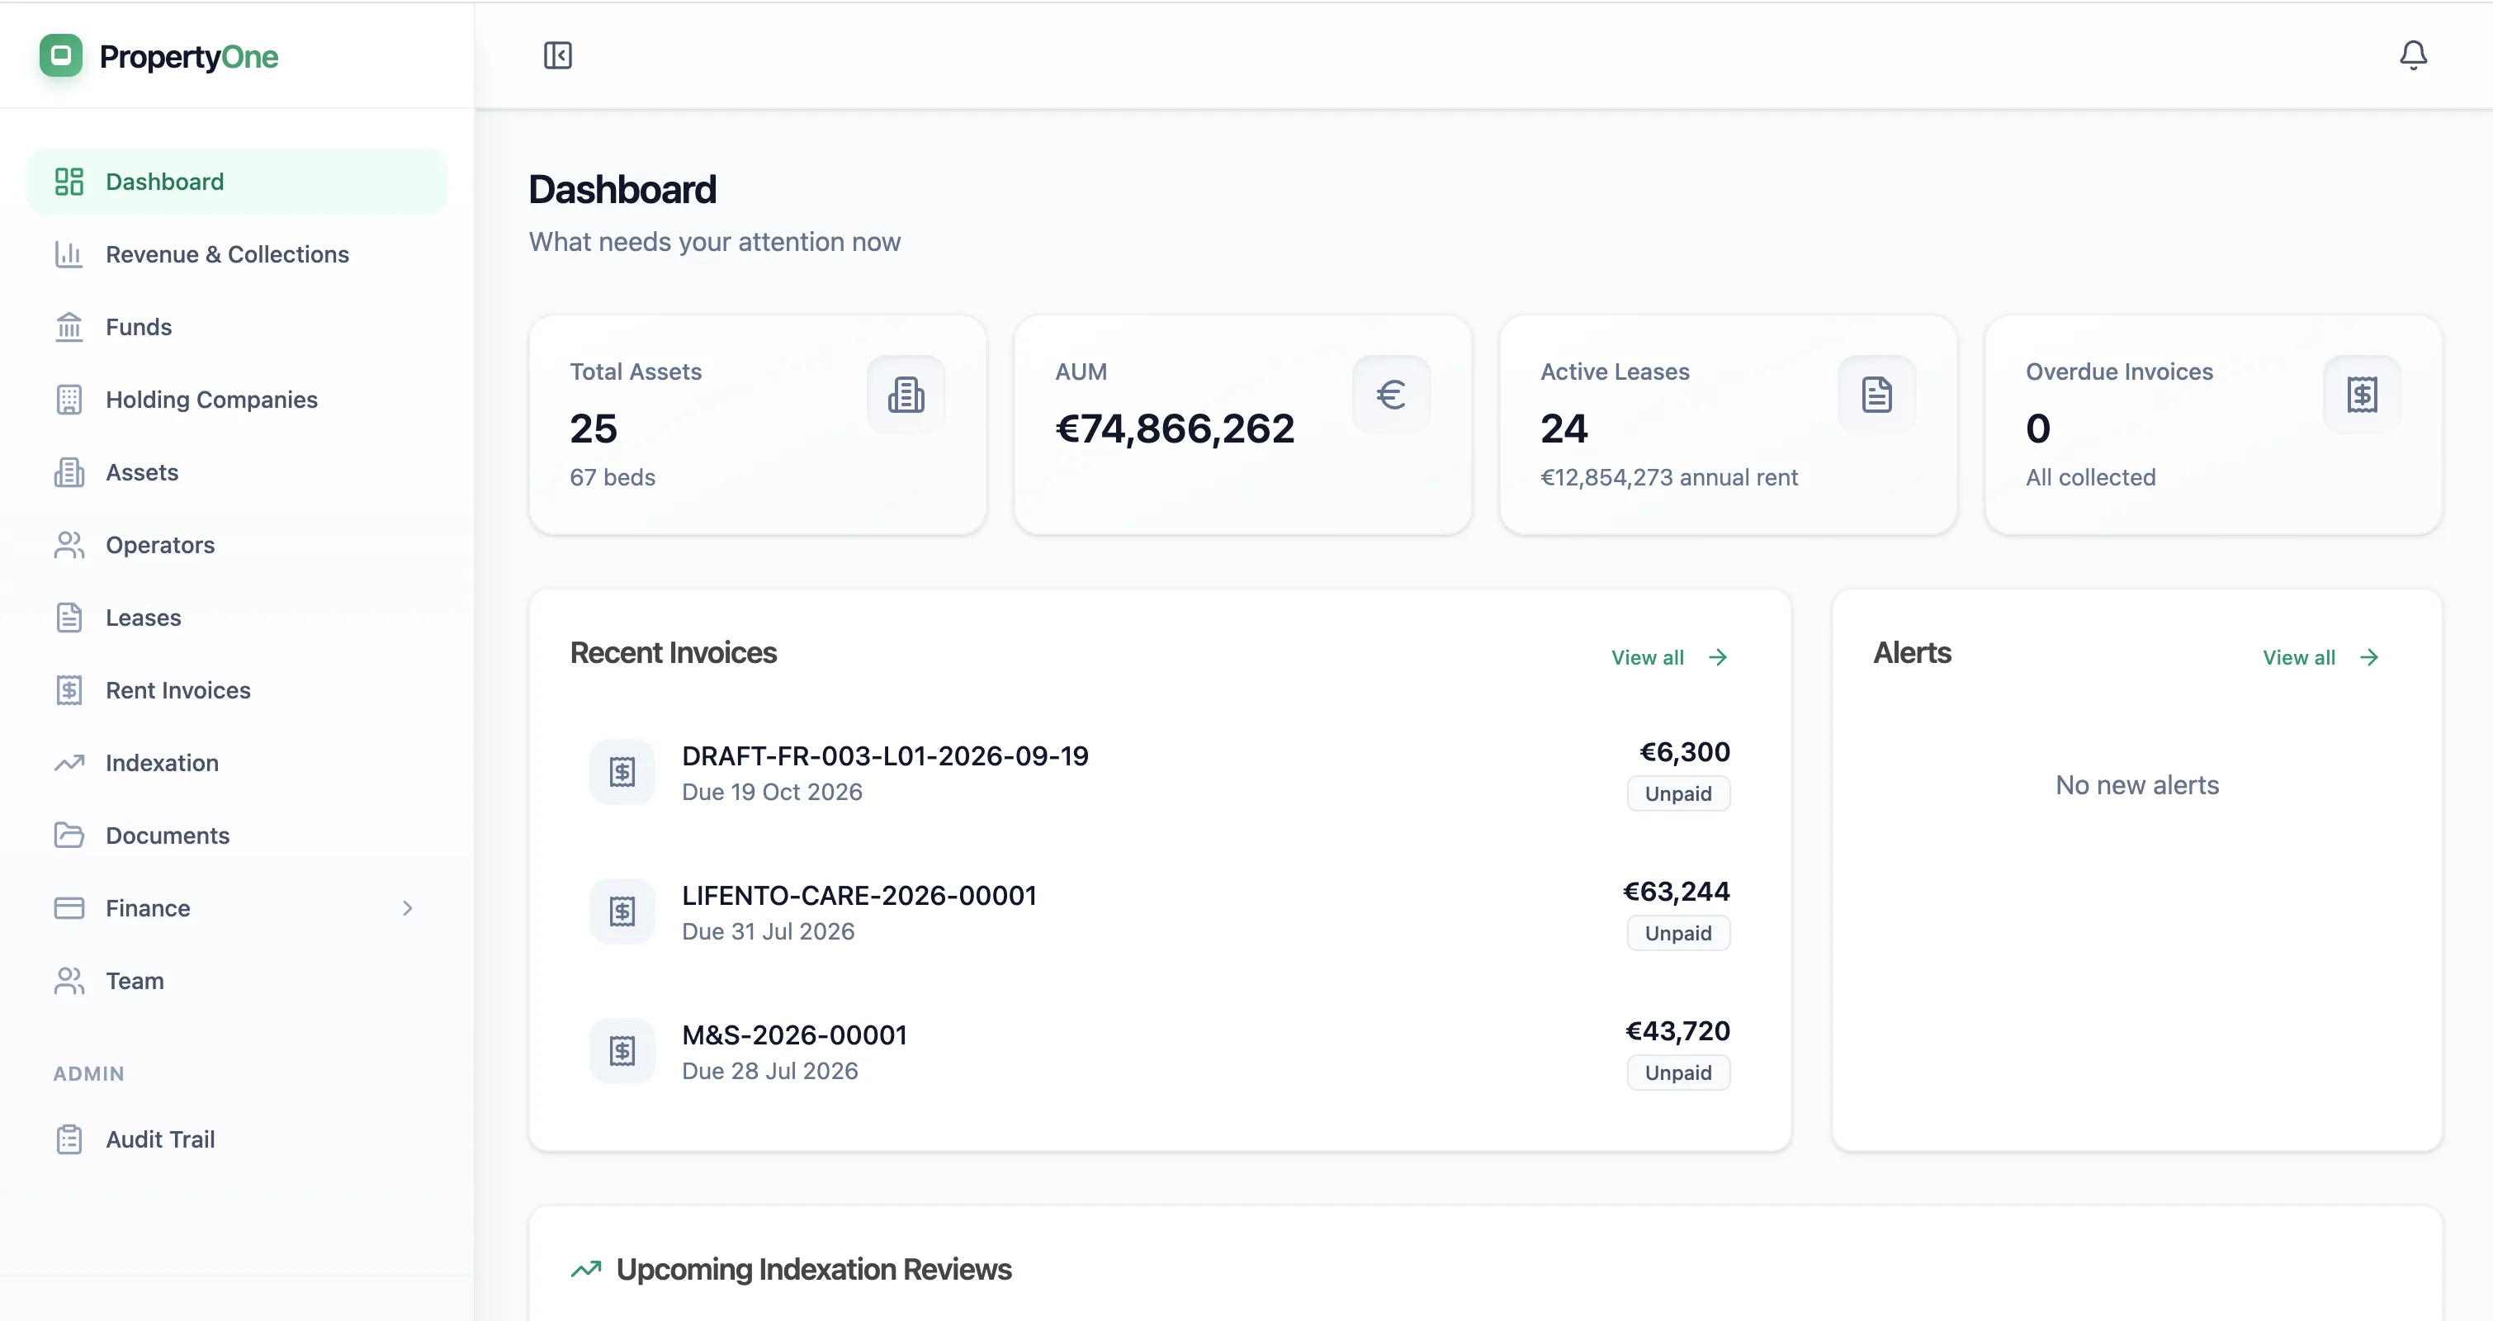
Task: Click the AUM value €74,866,262
Action: pos(1174,428)
